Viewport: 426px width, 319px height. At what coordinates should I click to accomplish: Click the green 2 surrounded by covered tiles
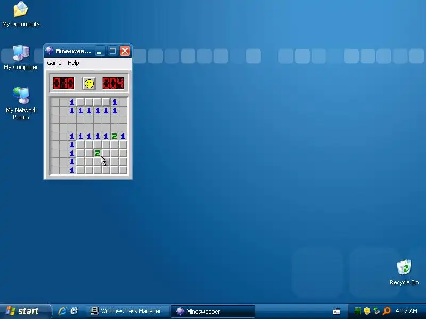[x=97, y=153]
